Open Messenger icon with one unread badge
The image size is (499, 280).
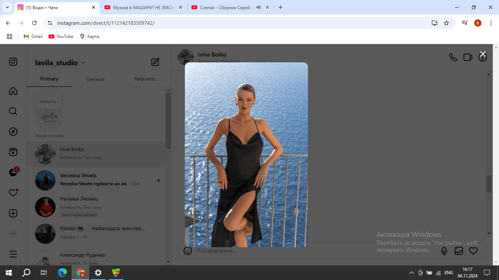(14, 172)
